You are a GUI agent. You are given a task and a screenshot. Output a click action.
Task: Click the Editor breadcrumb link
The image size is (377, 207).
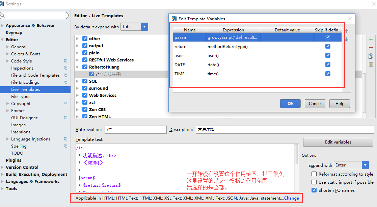(x=81, y=16)
